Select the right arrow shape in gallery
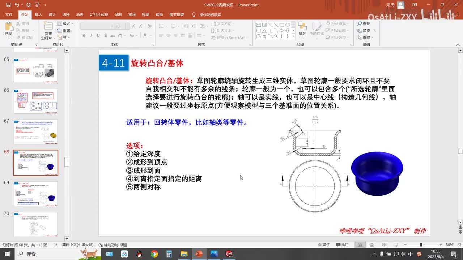This screenshot has height=260, width=463. click(x=282, y=31)
